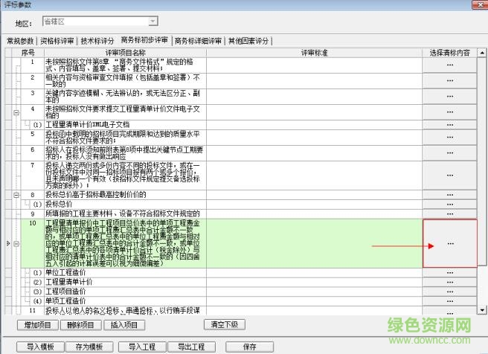Open the 技术标评分 tab
Viewport: 488px width, 354px height.
tap(97, 41)
